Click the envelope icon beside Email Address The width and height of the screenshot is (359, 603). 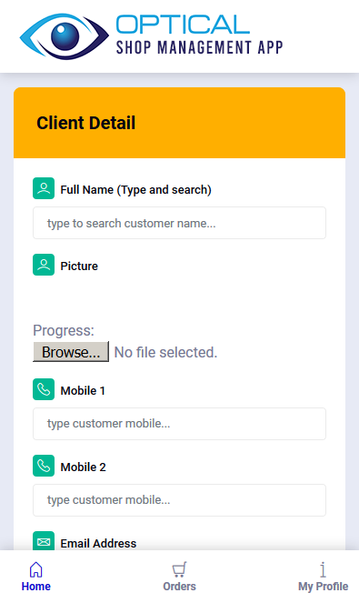pos(44,541)
